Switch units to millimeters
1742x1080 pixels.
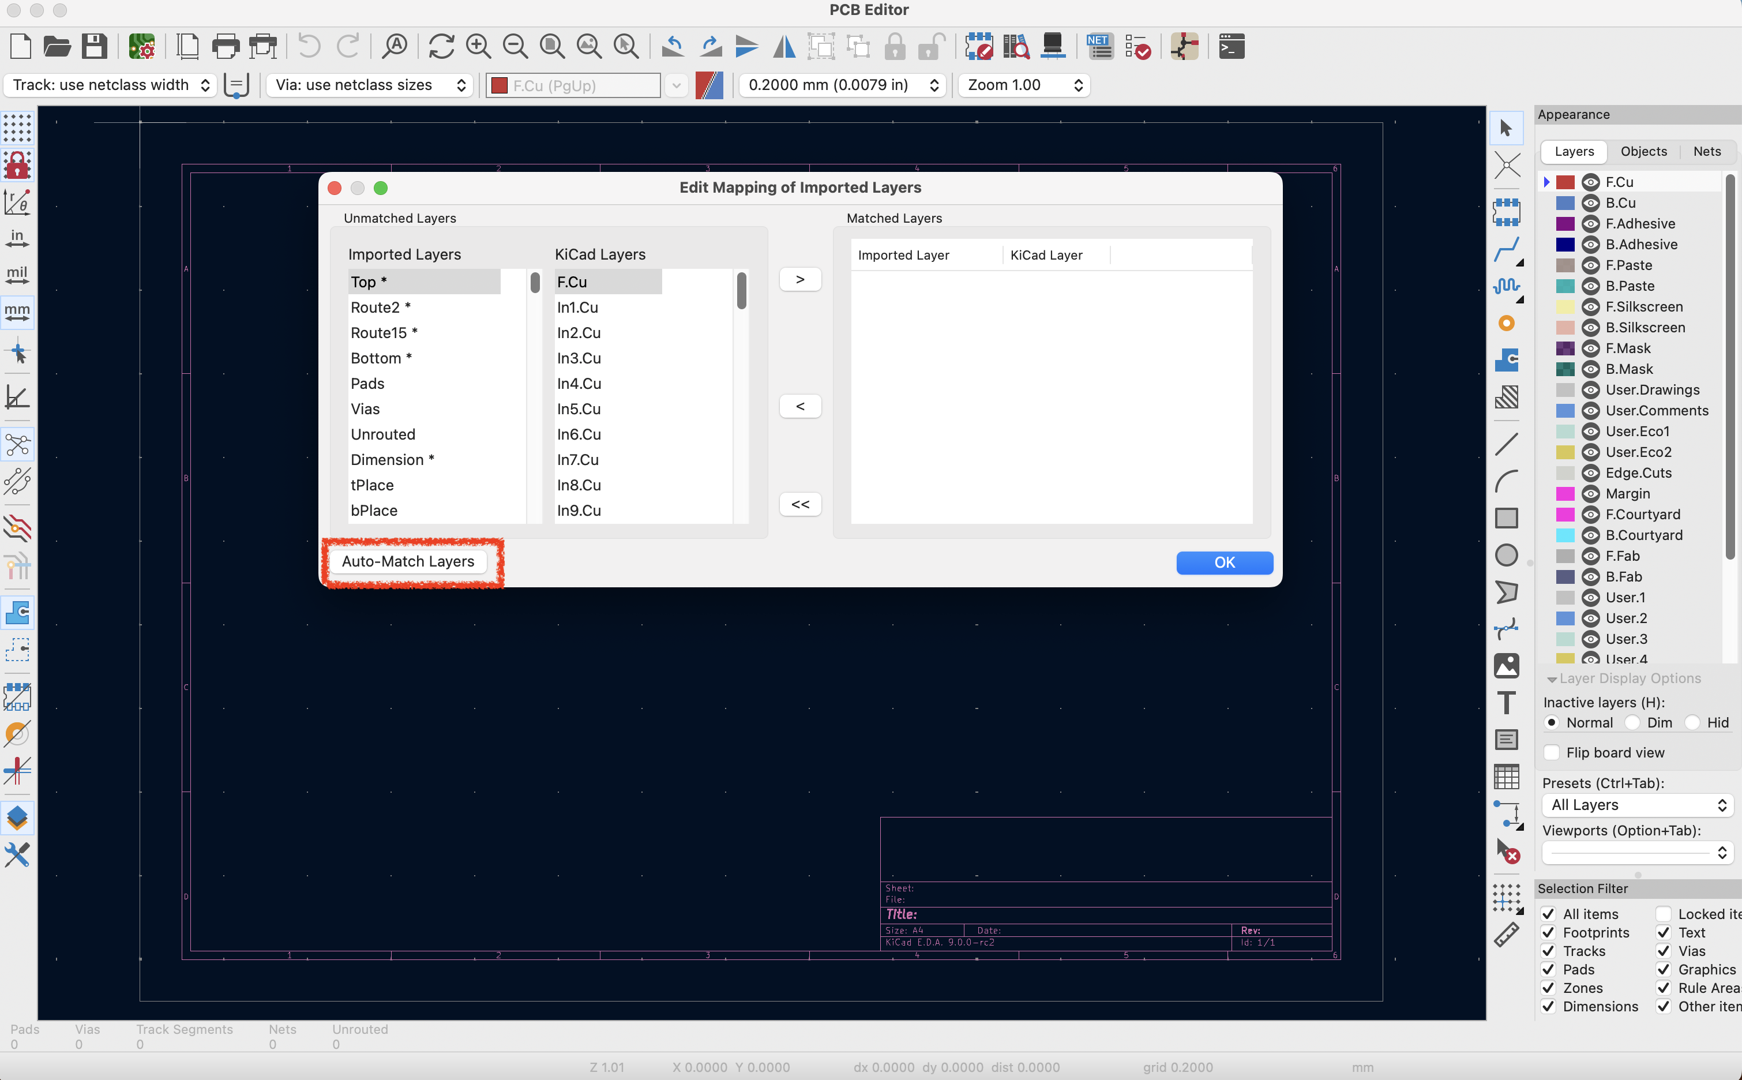click(x=17, y=312)
